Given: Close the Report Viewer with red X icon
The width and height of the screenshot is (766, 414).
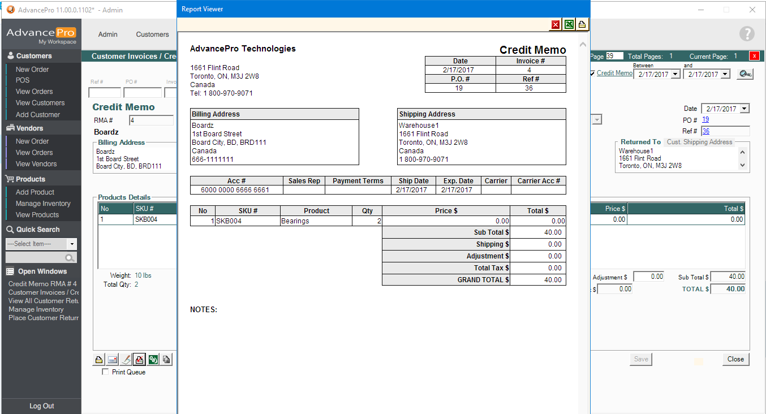Looking at the screenshot, I should coord(556,24).
